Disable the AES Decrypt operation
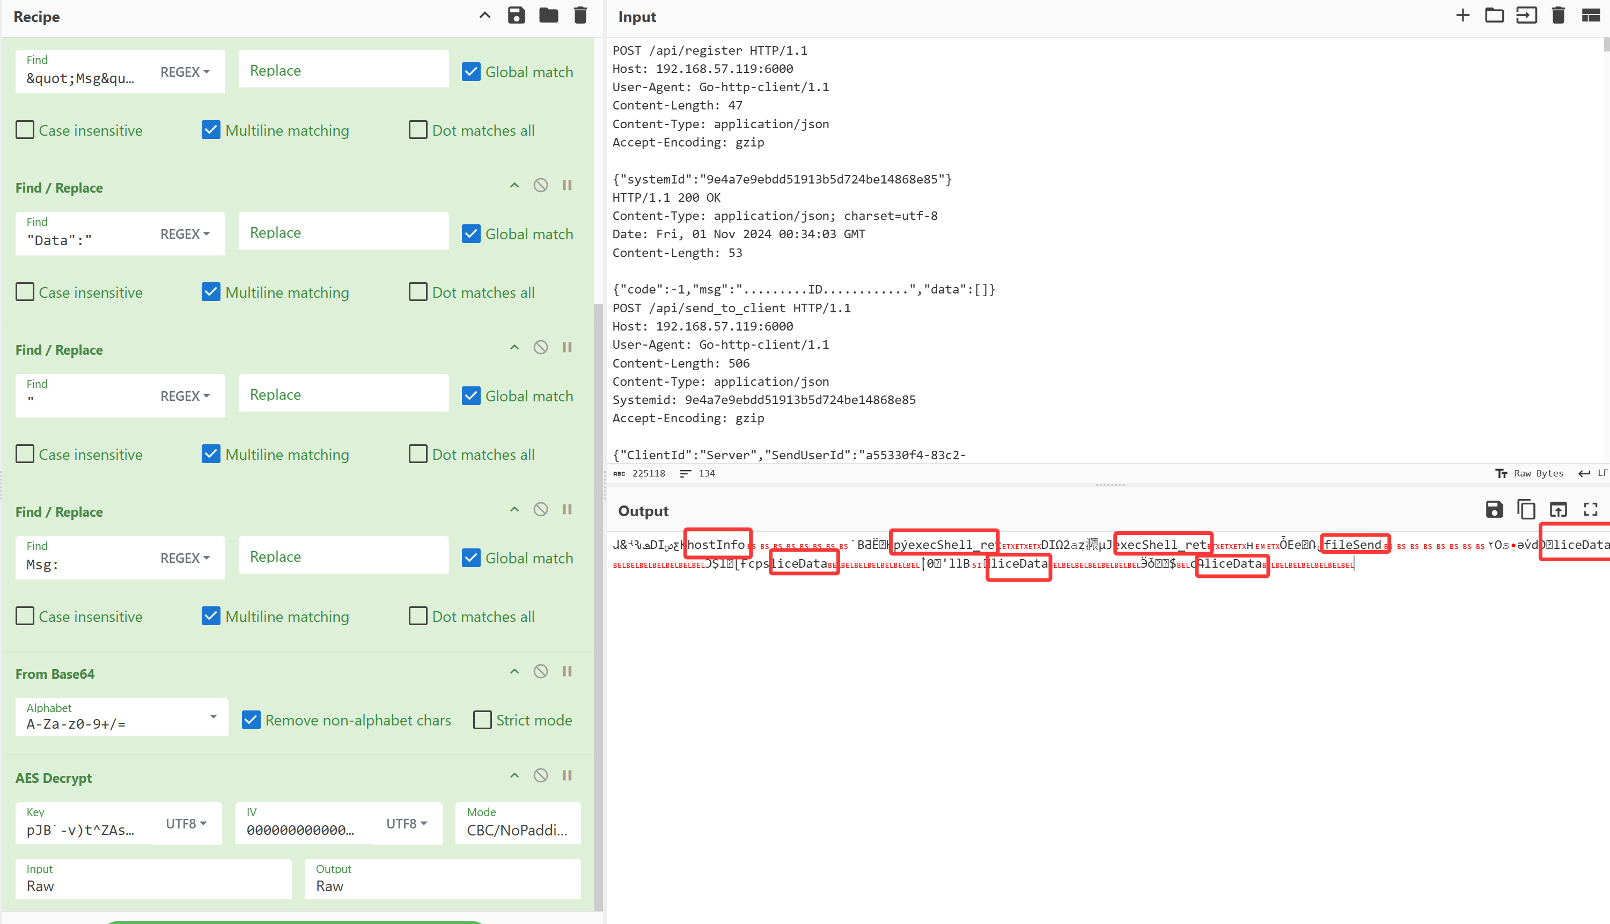The width and height of the screenshot is (1610, 924). click(540, 775)
